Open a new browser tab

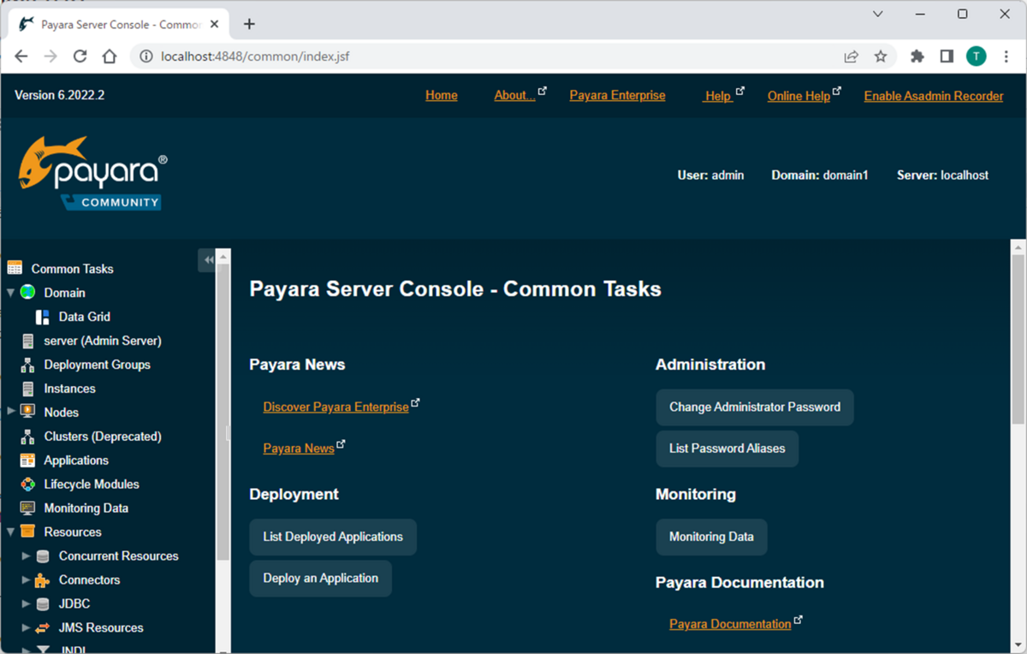pyautogui.click(x=249, y=24)
